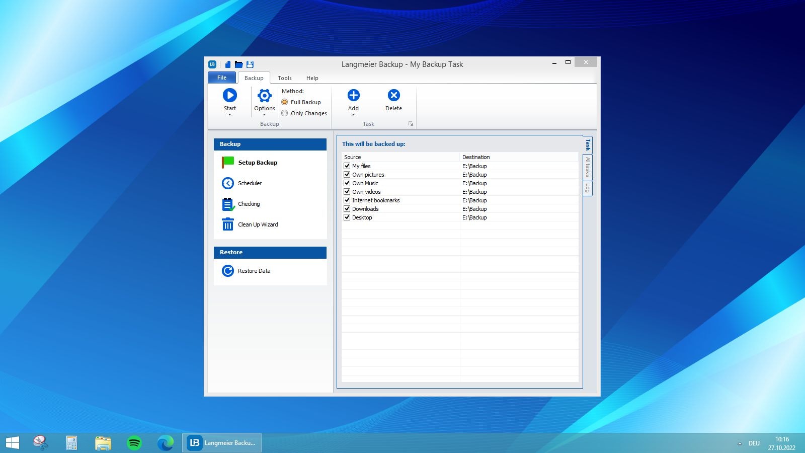Click the Restore Data circular arrow icon
The height and width of the screenshot is (453, 805).
coord(228,271)
